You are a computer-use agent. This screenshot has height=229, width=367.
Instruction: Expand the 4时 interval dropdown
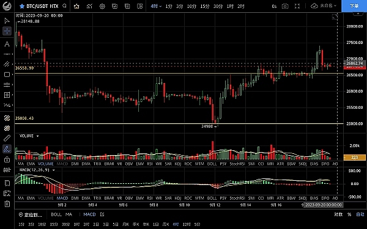click(x=156, y=6)
